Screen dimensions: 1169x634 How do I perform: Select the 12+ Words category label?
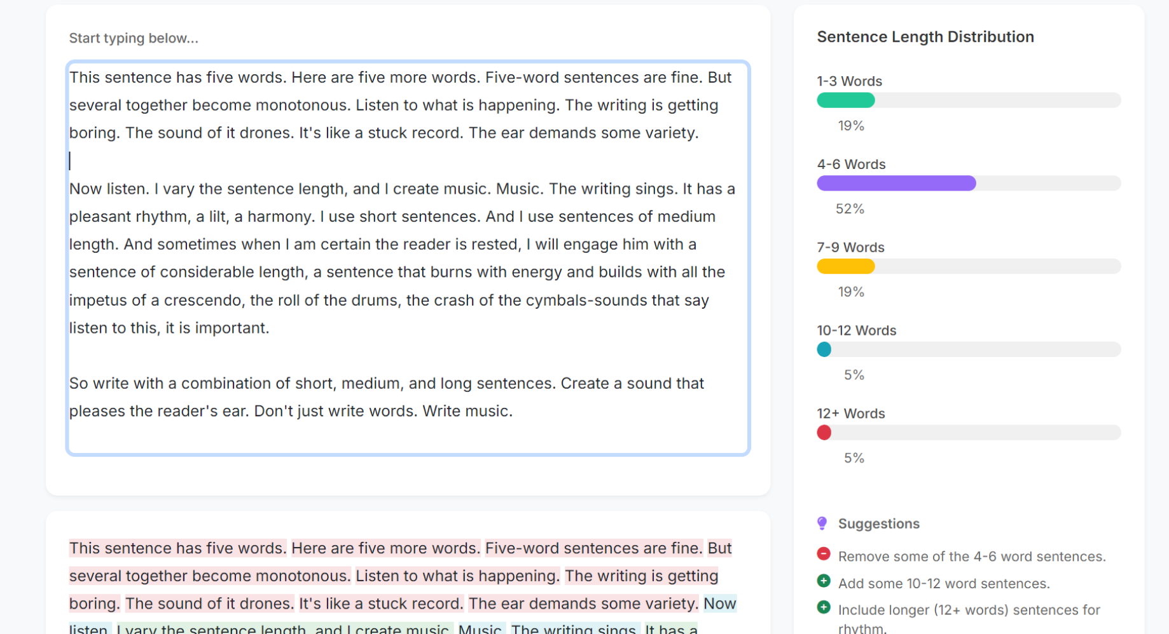850,413
